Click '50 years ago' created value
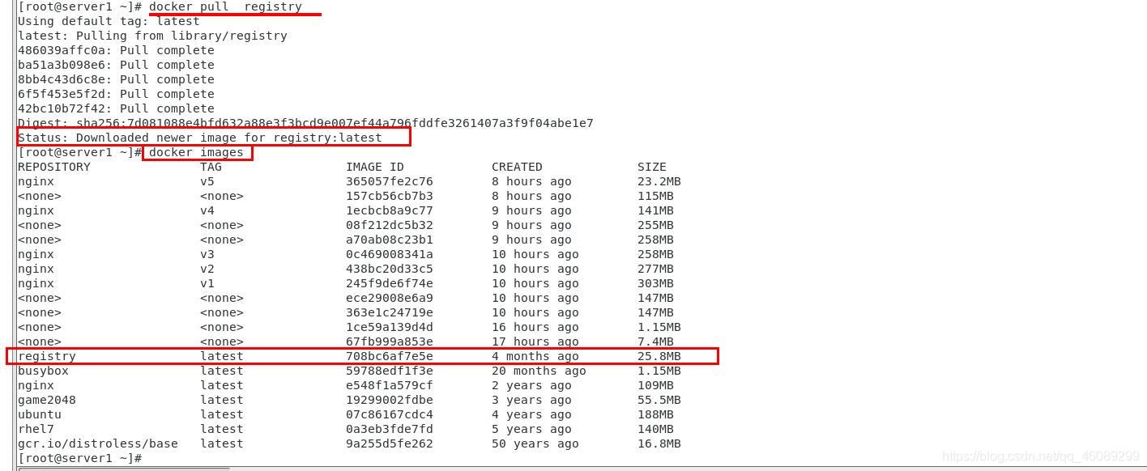Image resolution: width=1147 pixels, height=471 pixels. tap(535, 443)
